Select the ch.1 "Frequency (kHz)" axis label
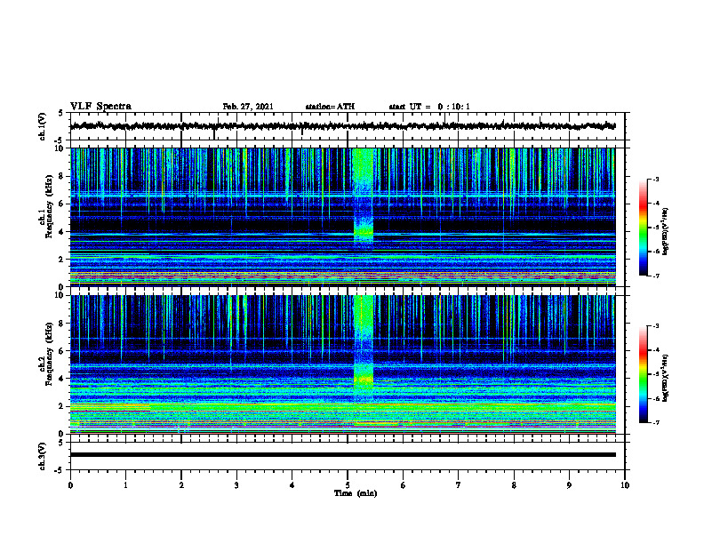Screen dimensions: 704x544 (x=49, y=207)
